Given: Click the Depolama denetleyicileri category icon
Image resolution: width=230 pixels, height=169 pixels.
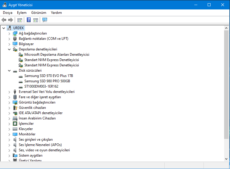Looking at the screenshot, I should [15, 49].
